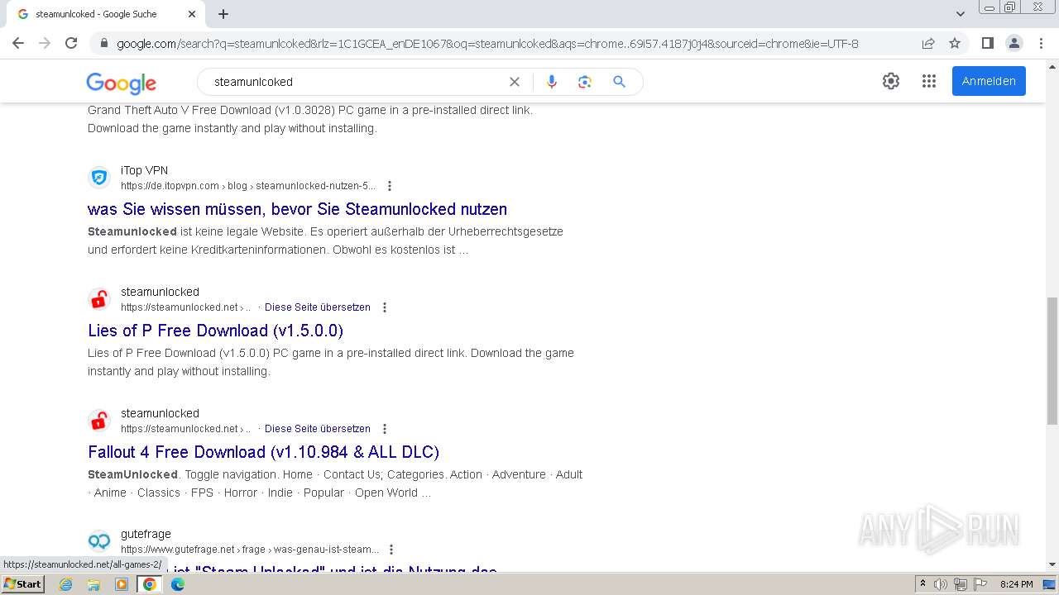Screen dimensions: 1059x595
Task: Launch Internet Explorer from taskbar
Action: [66, 584]
